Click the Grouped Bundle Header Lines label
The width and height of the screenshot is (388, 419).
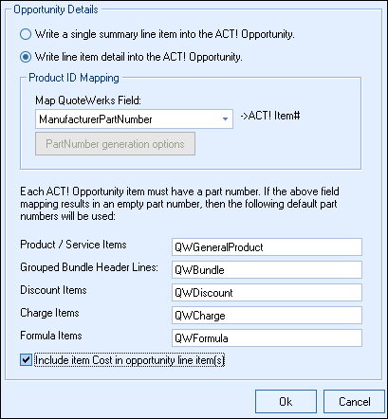89,267
